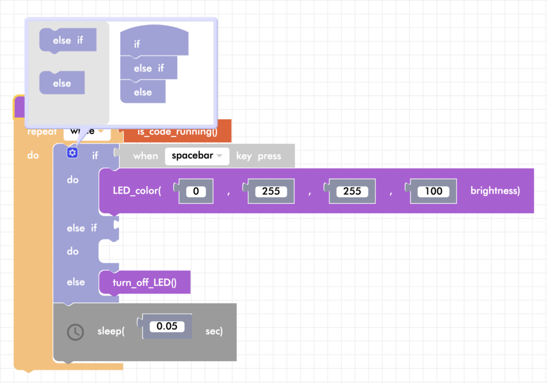Edit the brightness value field showing 100
547x383 pixels.
pyautogui.click(x=433, y=191)
